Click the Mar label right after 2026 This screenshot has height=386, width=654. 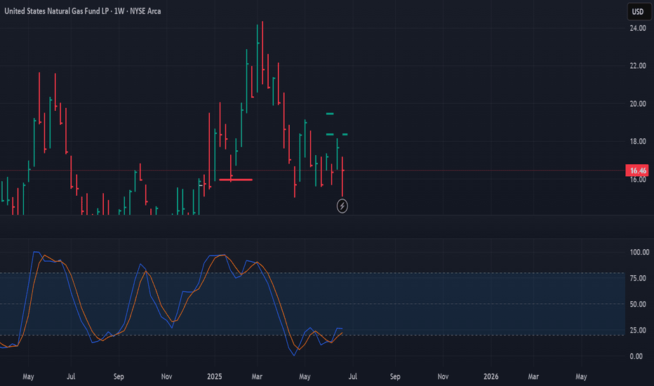pos(533,376)
